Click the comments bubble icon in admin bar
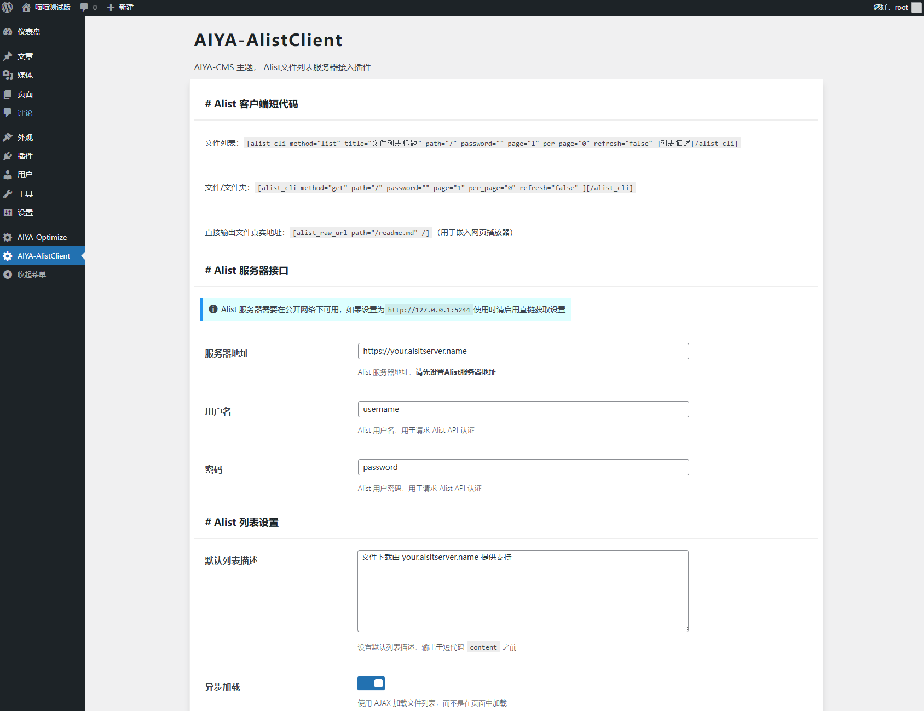 (x=84, y=7)
